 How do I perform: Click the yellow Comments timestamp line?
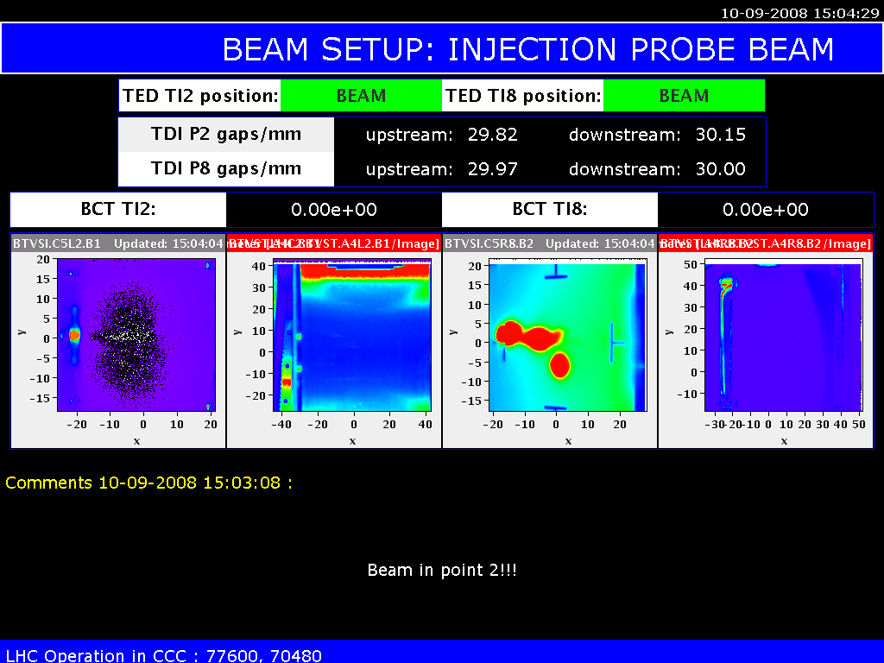pos(148,483)
